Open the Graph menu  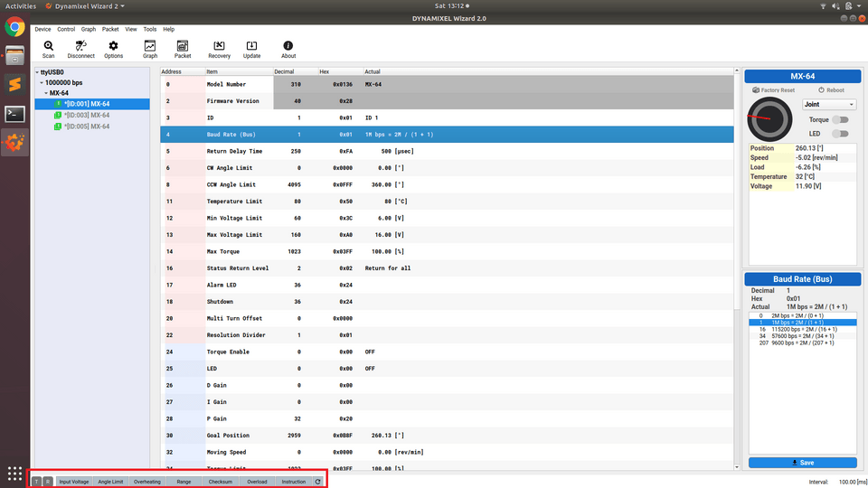88,29
